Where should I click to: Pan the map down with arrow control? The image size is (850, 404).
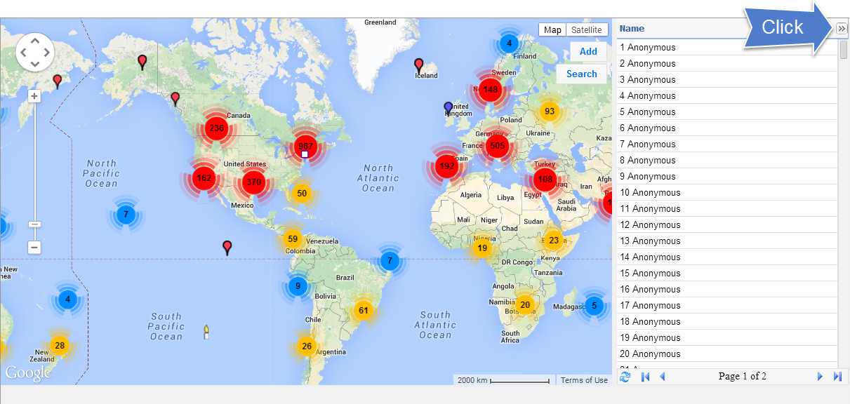point(34,64)
